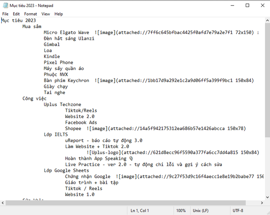Click the horizontal scrollbar left arrow
The image size is (270, 215).
(3, 203)
